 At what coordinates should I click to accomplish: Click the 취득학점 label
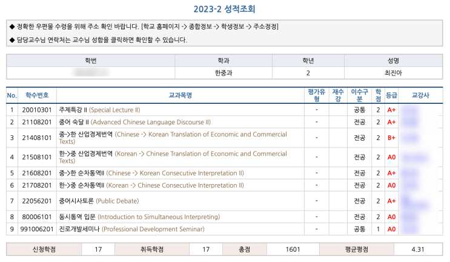click(x=152, y=249)
